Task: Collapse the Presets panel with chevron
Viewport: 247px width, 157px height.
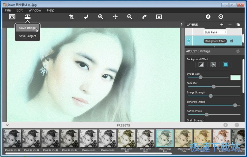Action: tap(7, 125)
